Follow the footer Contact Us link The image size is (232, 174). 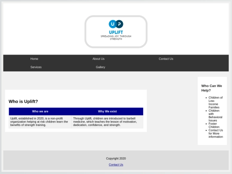coord(116,165)
